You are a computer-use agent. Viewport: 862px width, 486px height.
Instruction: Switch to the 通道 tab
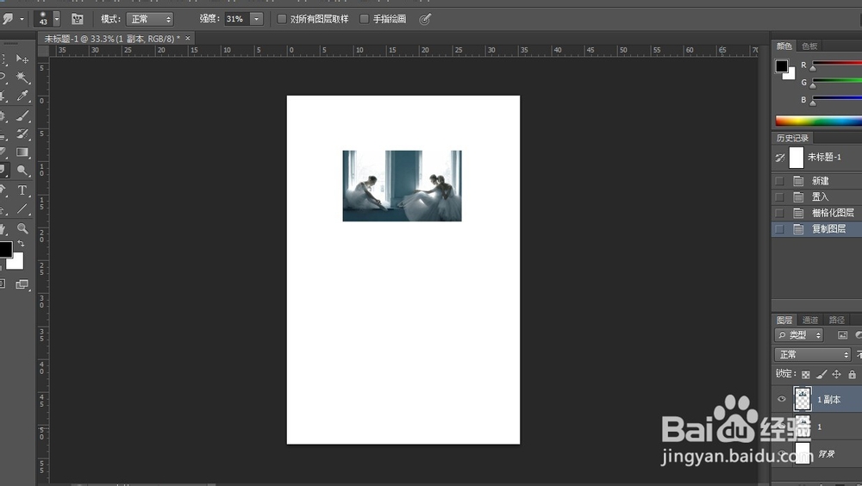[810, 320]
